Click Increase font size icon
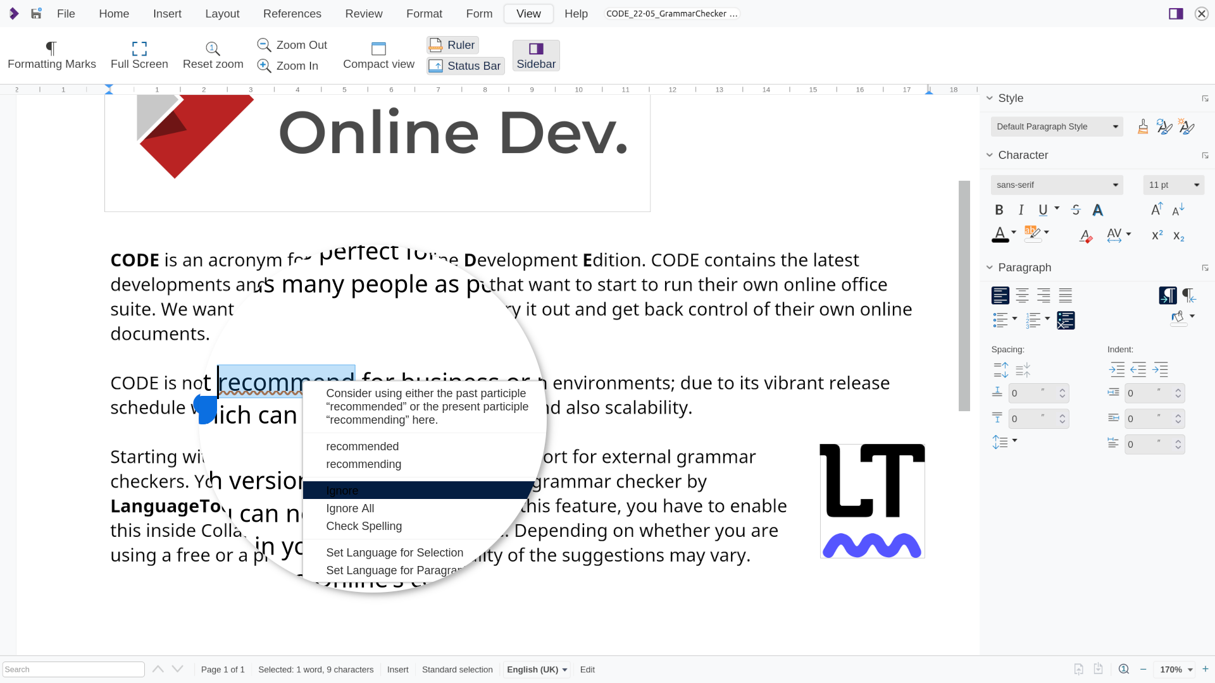Image resolution: width=1215 pixels, height=683 pixels. coord(1157,210)
